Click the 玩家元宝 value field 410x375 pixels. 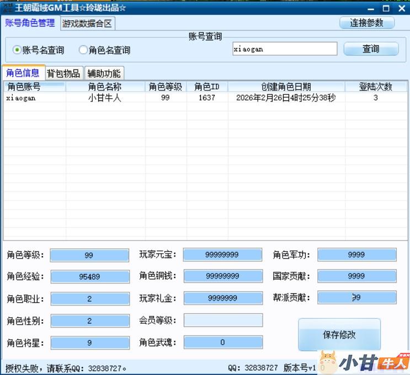coord(222,255)
